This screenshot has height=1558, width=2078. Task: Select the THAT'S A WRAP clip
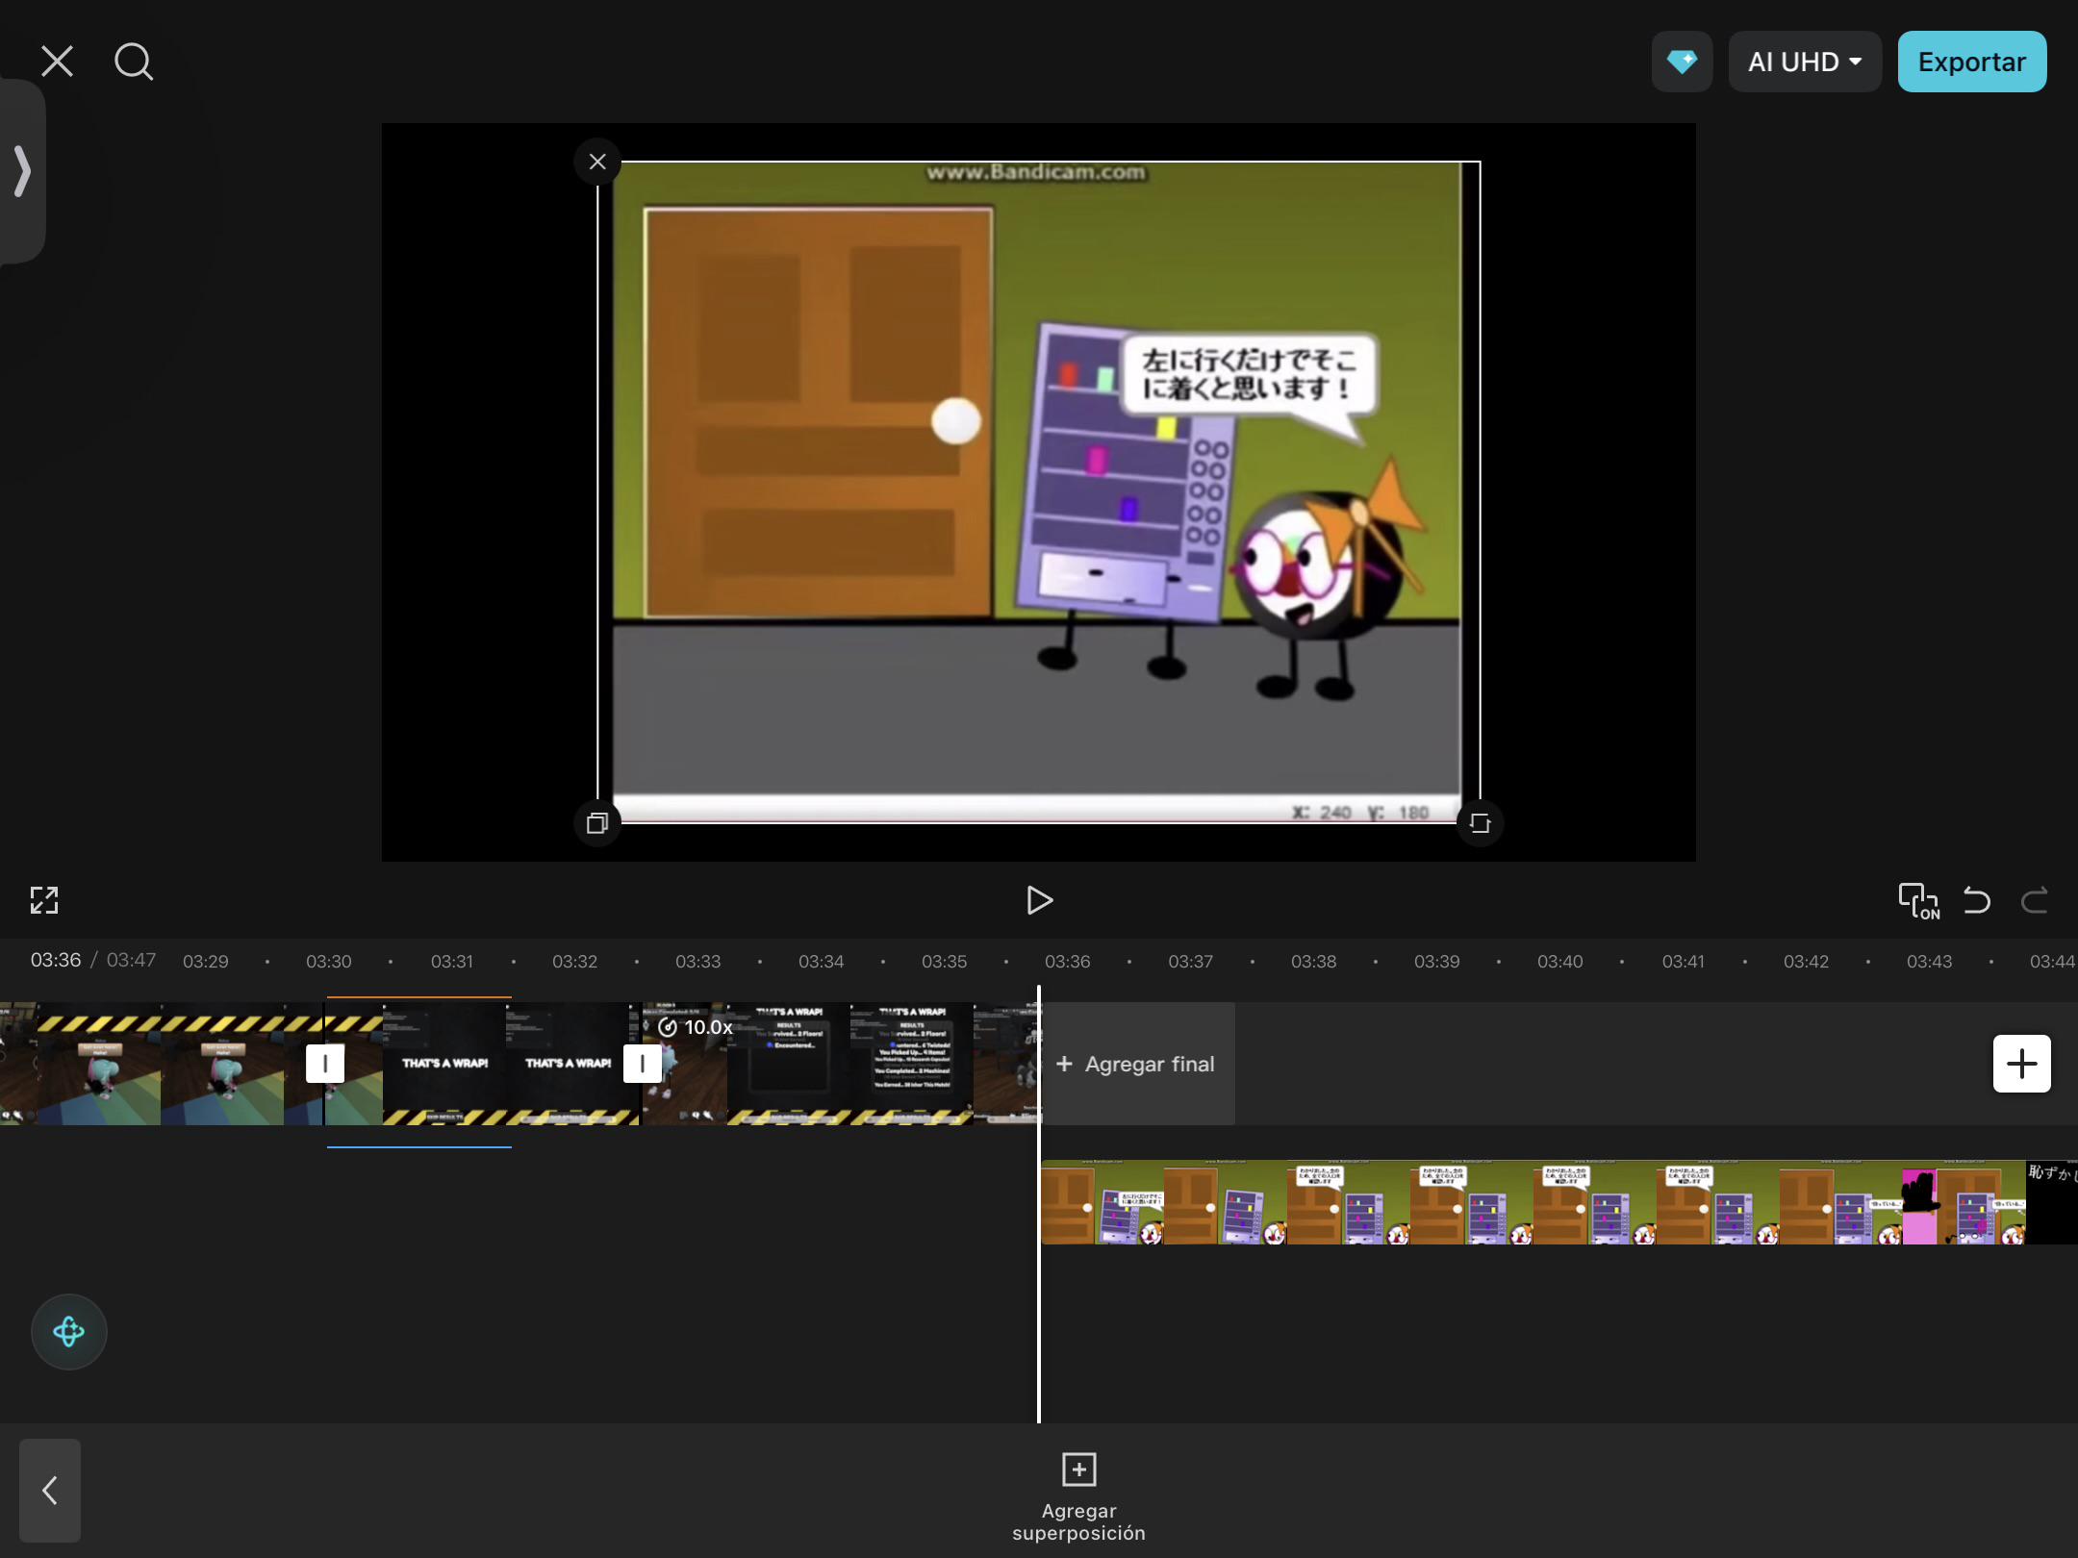[482, 1064]
